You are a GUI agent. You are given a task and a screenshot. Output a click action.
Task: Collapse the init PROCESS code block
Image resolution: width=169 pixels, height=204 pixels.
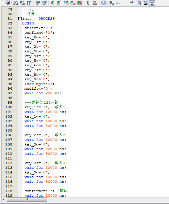click(20, 19)
